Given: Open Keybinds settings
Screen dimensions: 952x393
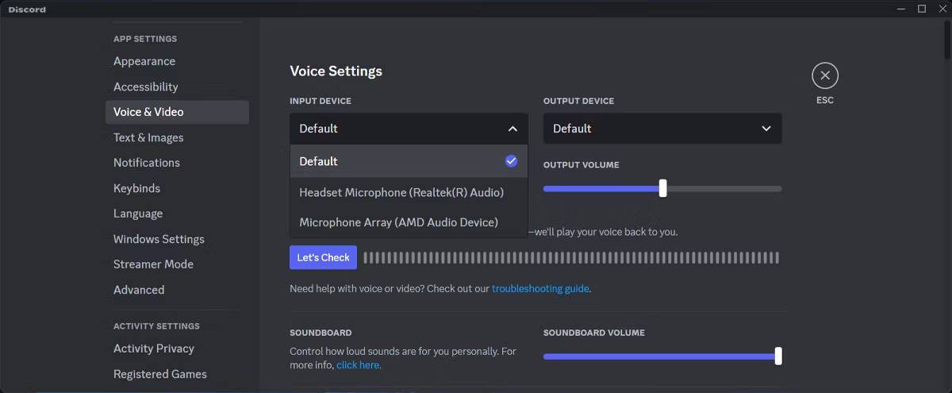Looking at the screenshot, I should point(177,188).
